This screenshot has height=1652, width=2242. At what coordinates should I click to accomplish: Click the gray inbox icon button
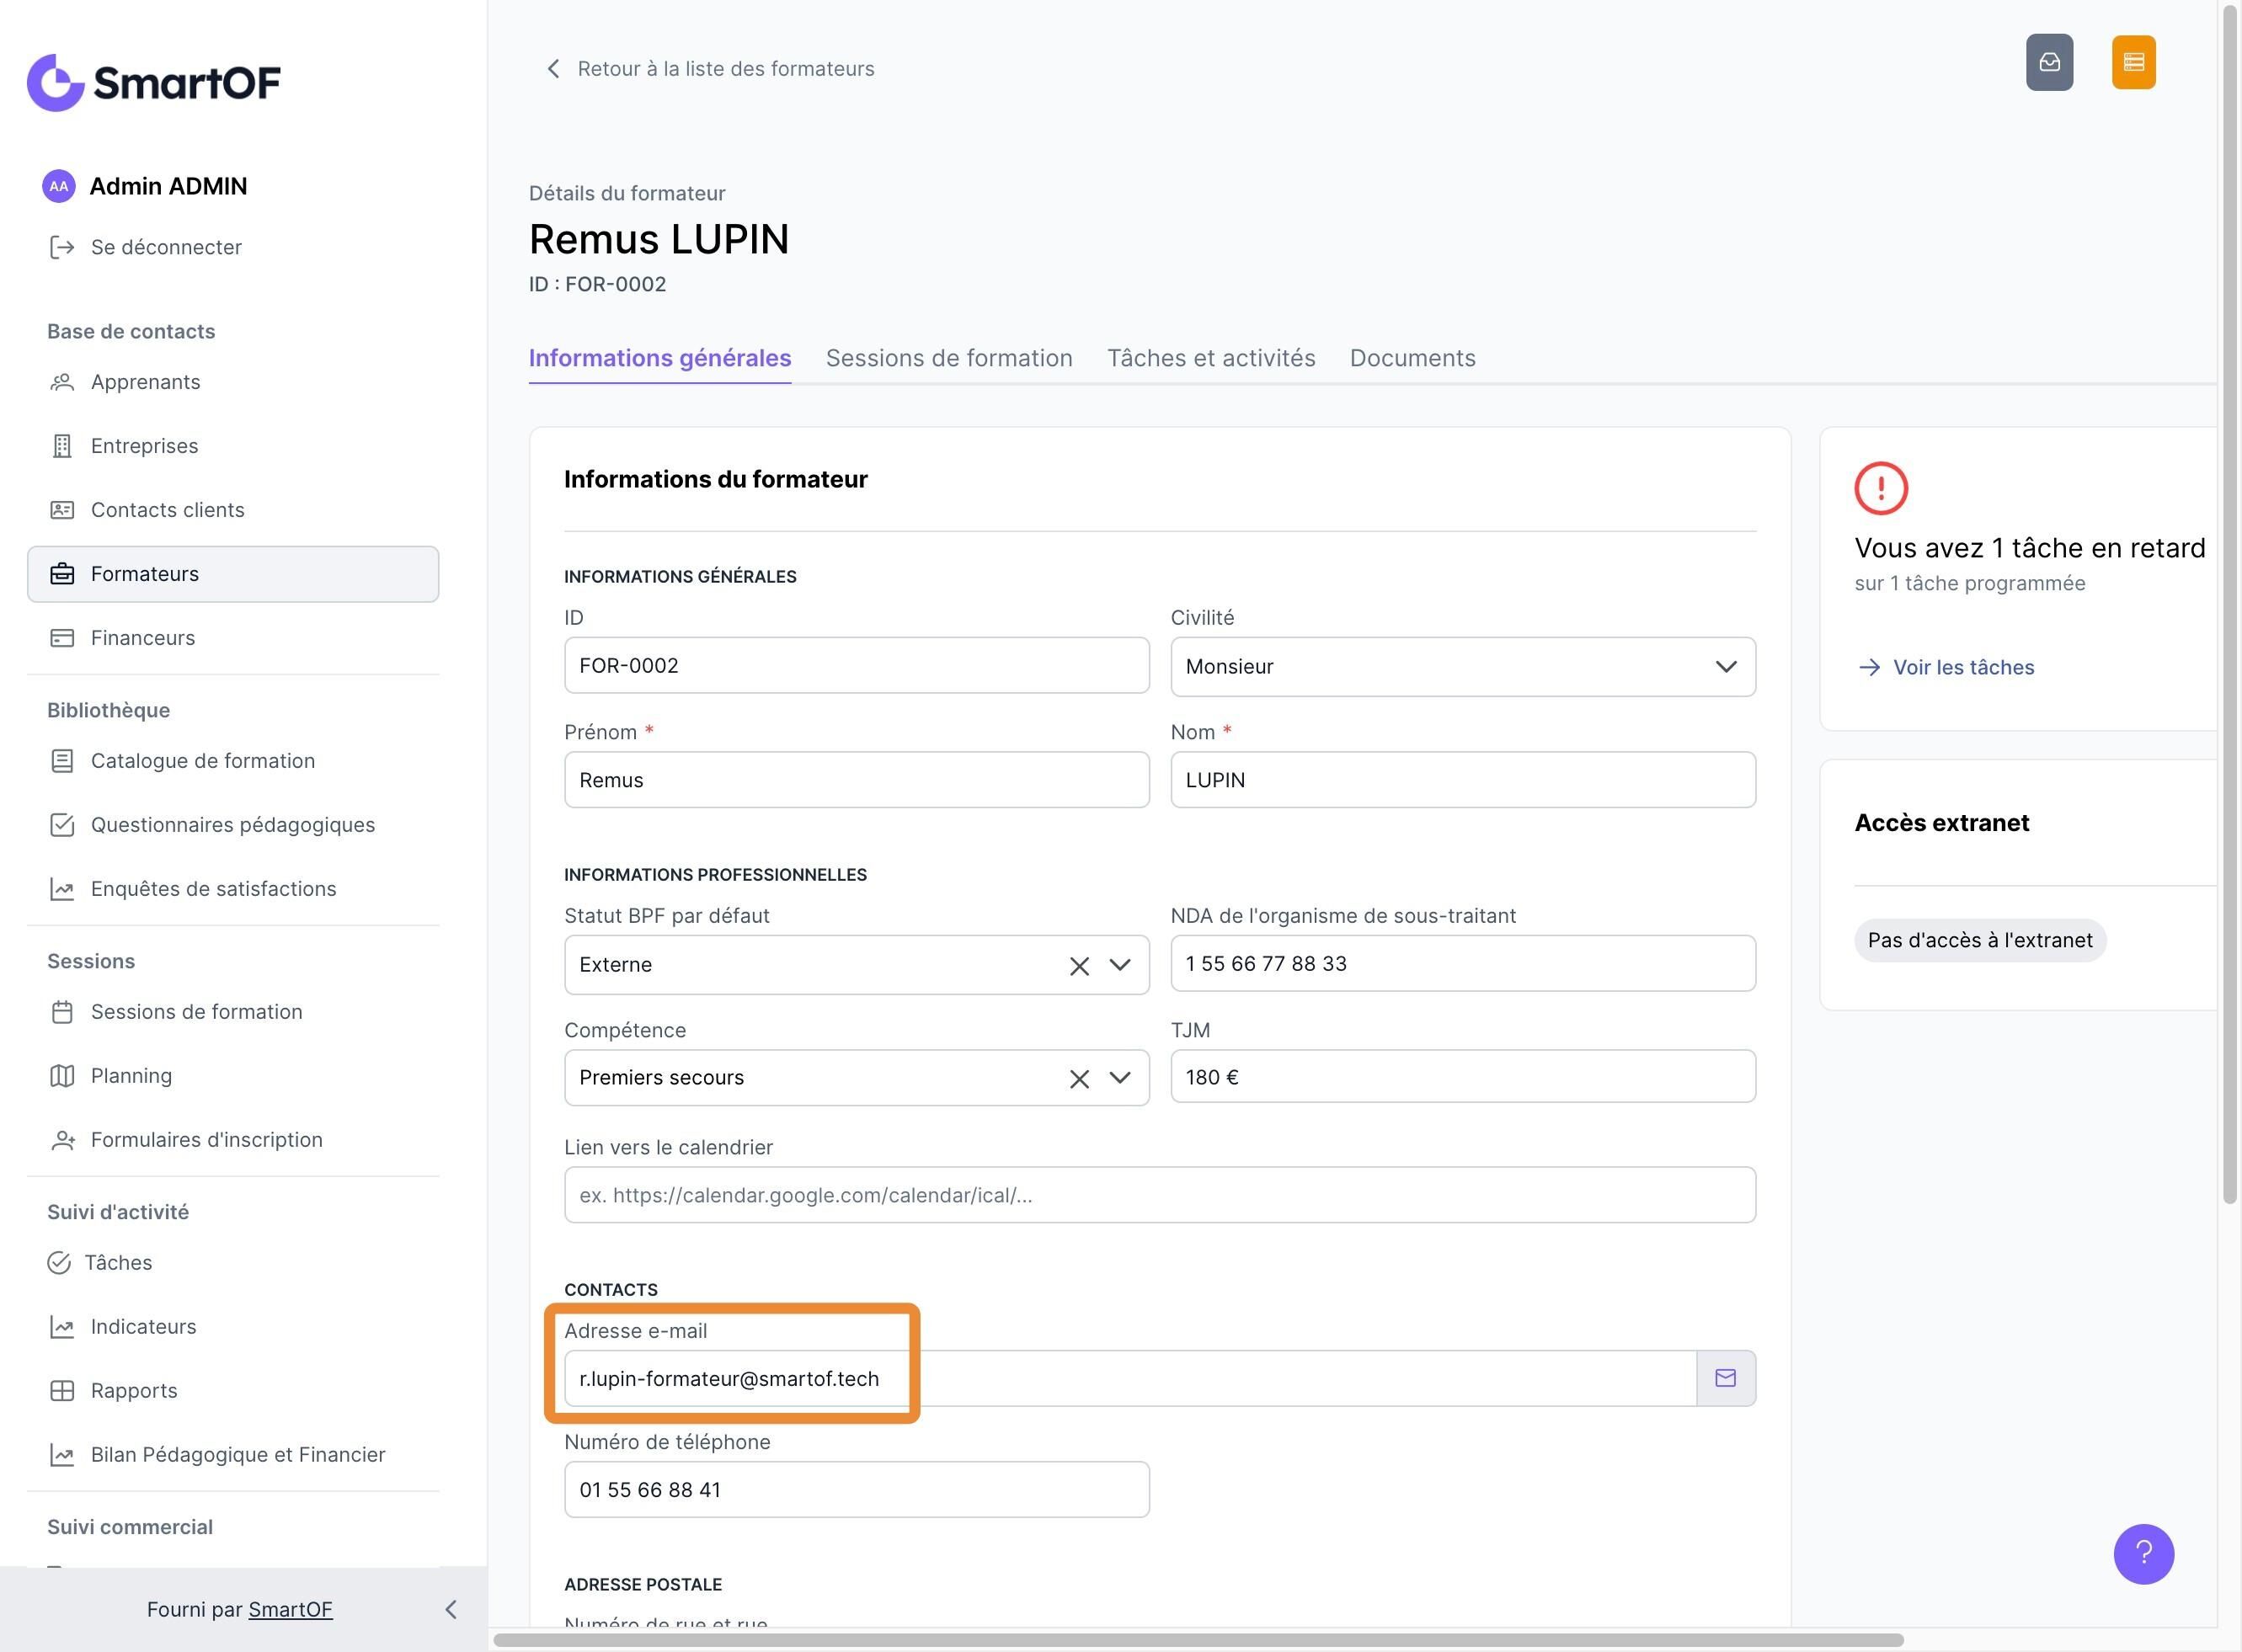pyautogui.click(x=2049, y=62)
